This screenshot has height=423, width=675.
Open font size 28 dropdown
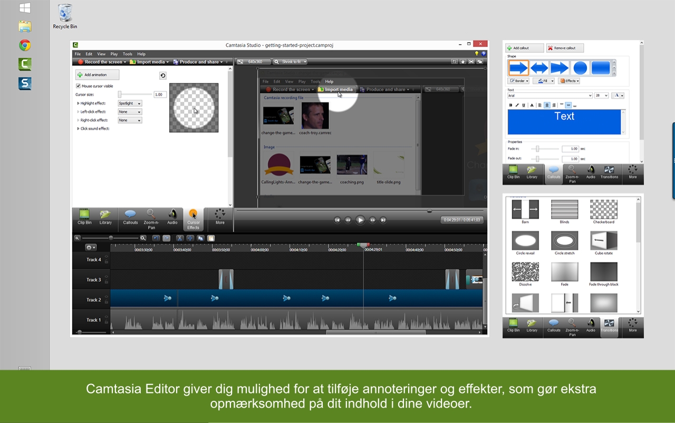602,95
